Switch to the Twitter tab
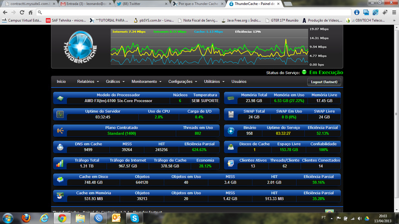The height and width of the screenshot is (224, 399). [x=142, y=4]
